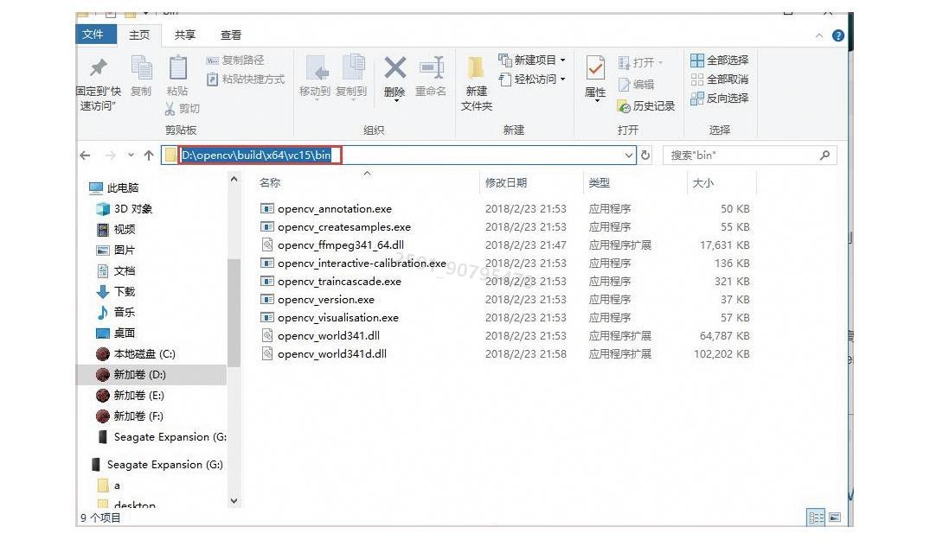This screenshot has width=930, height=540.
Task: Click Edit (编辑) in the ribbon
Action: coord(636,84)
